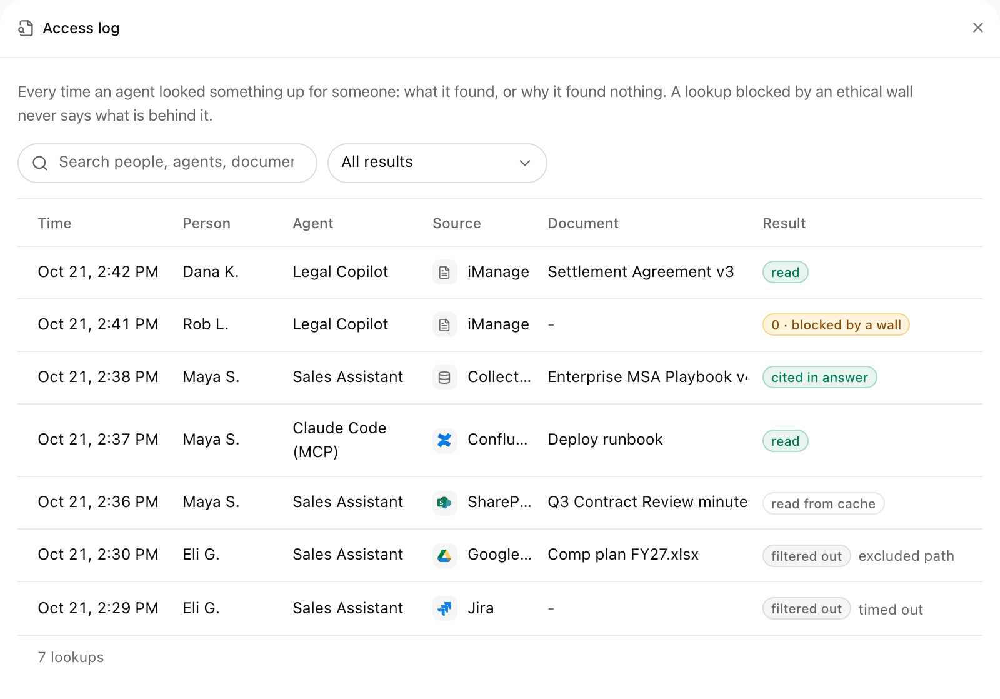Click the Jira icon in 2:29 PM row
Image resolution: width=1000 pixels, height=699 pixels.
(x=444, y=608)
